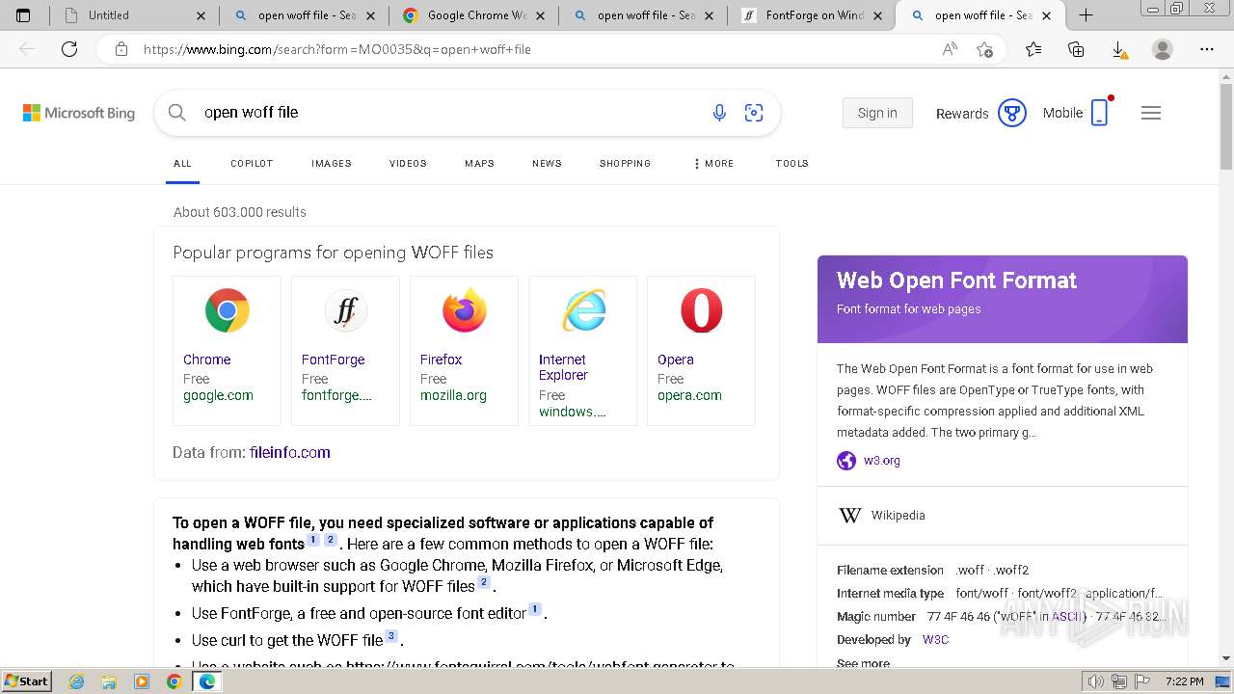1234x694 pixels.
Task: Click the scrollbar down arrow
Action: [x=1226, y=658]
